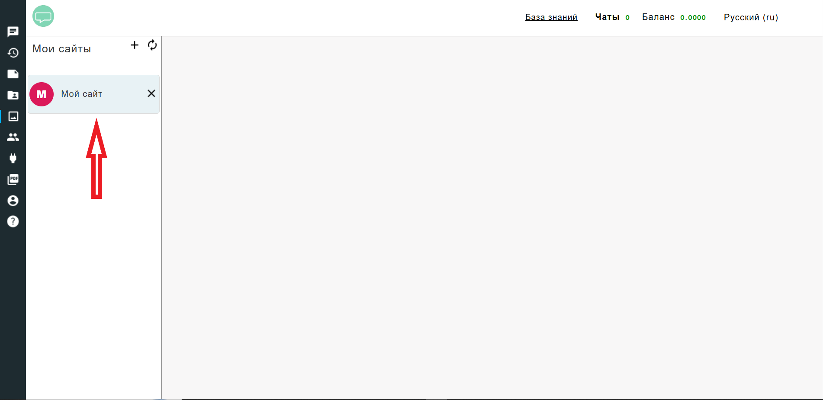Screen dimensions: 823x400
Task: Open the operators group icon in sidebar
Action: click(13, 137)
